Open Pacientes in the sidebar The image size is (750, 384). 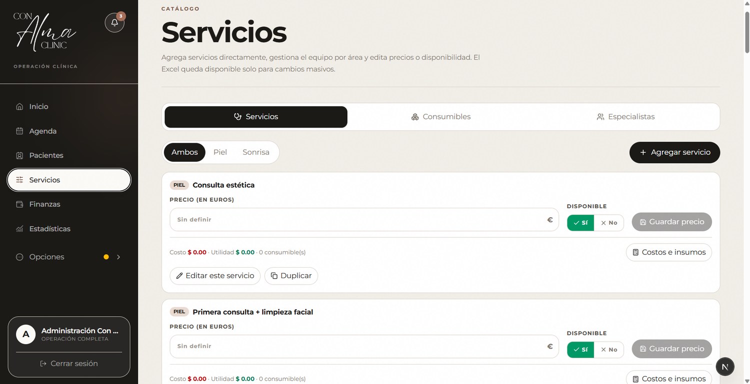(69, 155)
